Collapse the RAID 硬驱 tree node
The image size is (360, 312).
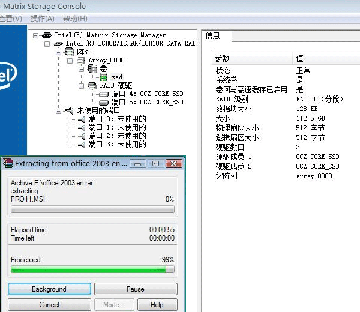tap(81, 86)
